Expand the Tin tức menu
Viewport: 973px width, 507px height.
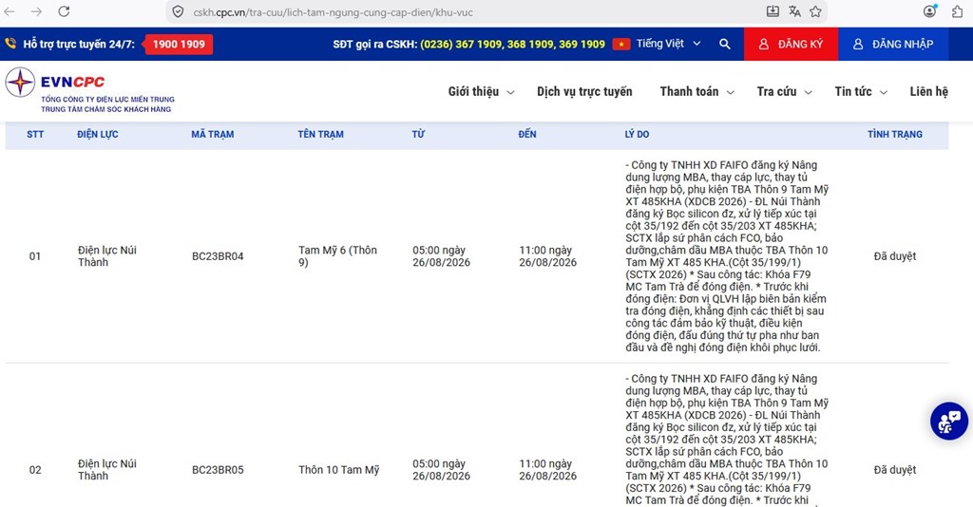coord(861,92)
